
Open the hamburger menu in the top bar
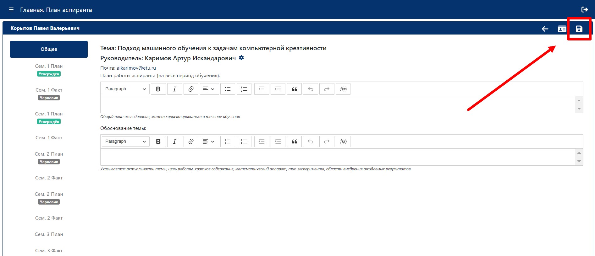[x=11, y=9]
